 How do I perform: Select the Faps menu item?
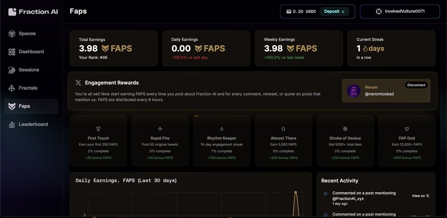pyautogui.click(x=31, y=106)
